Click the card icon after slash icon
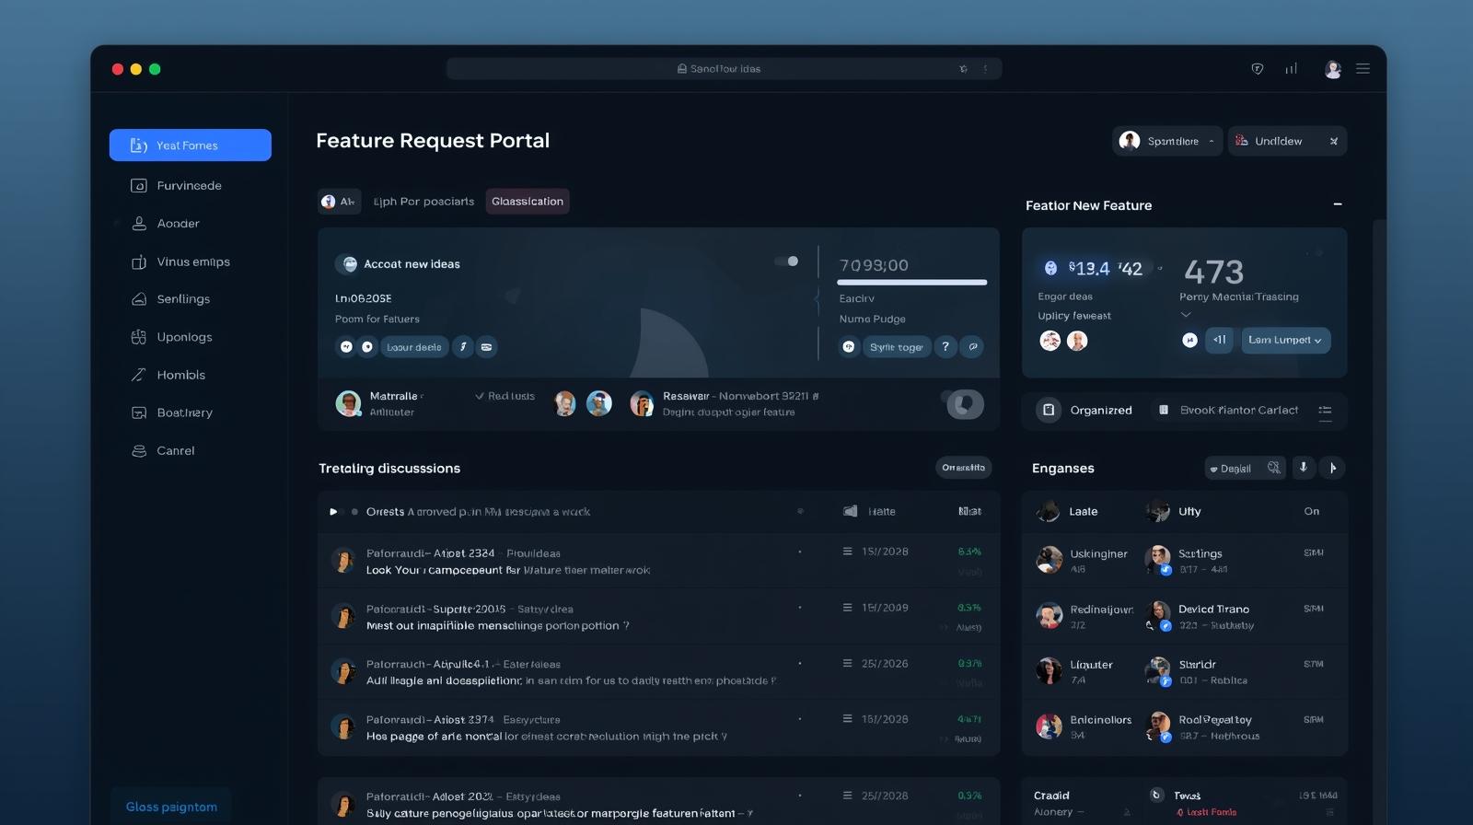 (x=487, y=347)
